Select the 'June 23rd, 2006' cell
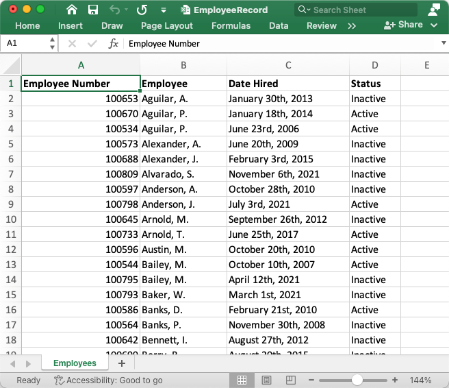 [x=288, y=129]
